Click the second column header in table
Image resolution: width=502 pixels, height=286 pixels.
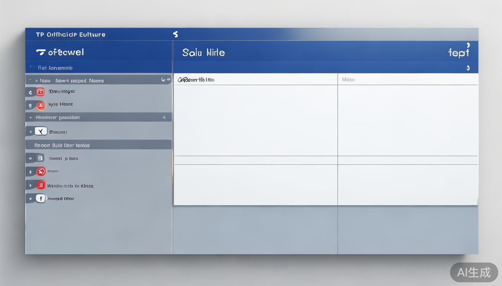pyautogui.click(x=348, y=80)
